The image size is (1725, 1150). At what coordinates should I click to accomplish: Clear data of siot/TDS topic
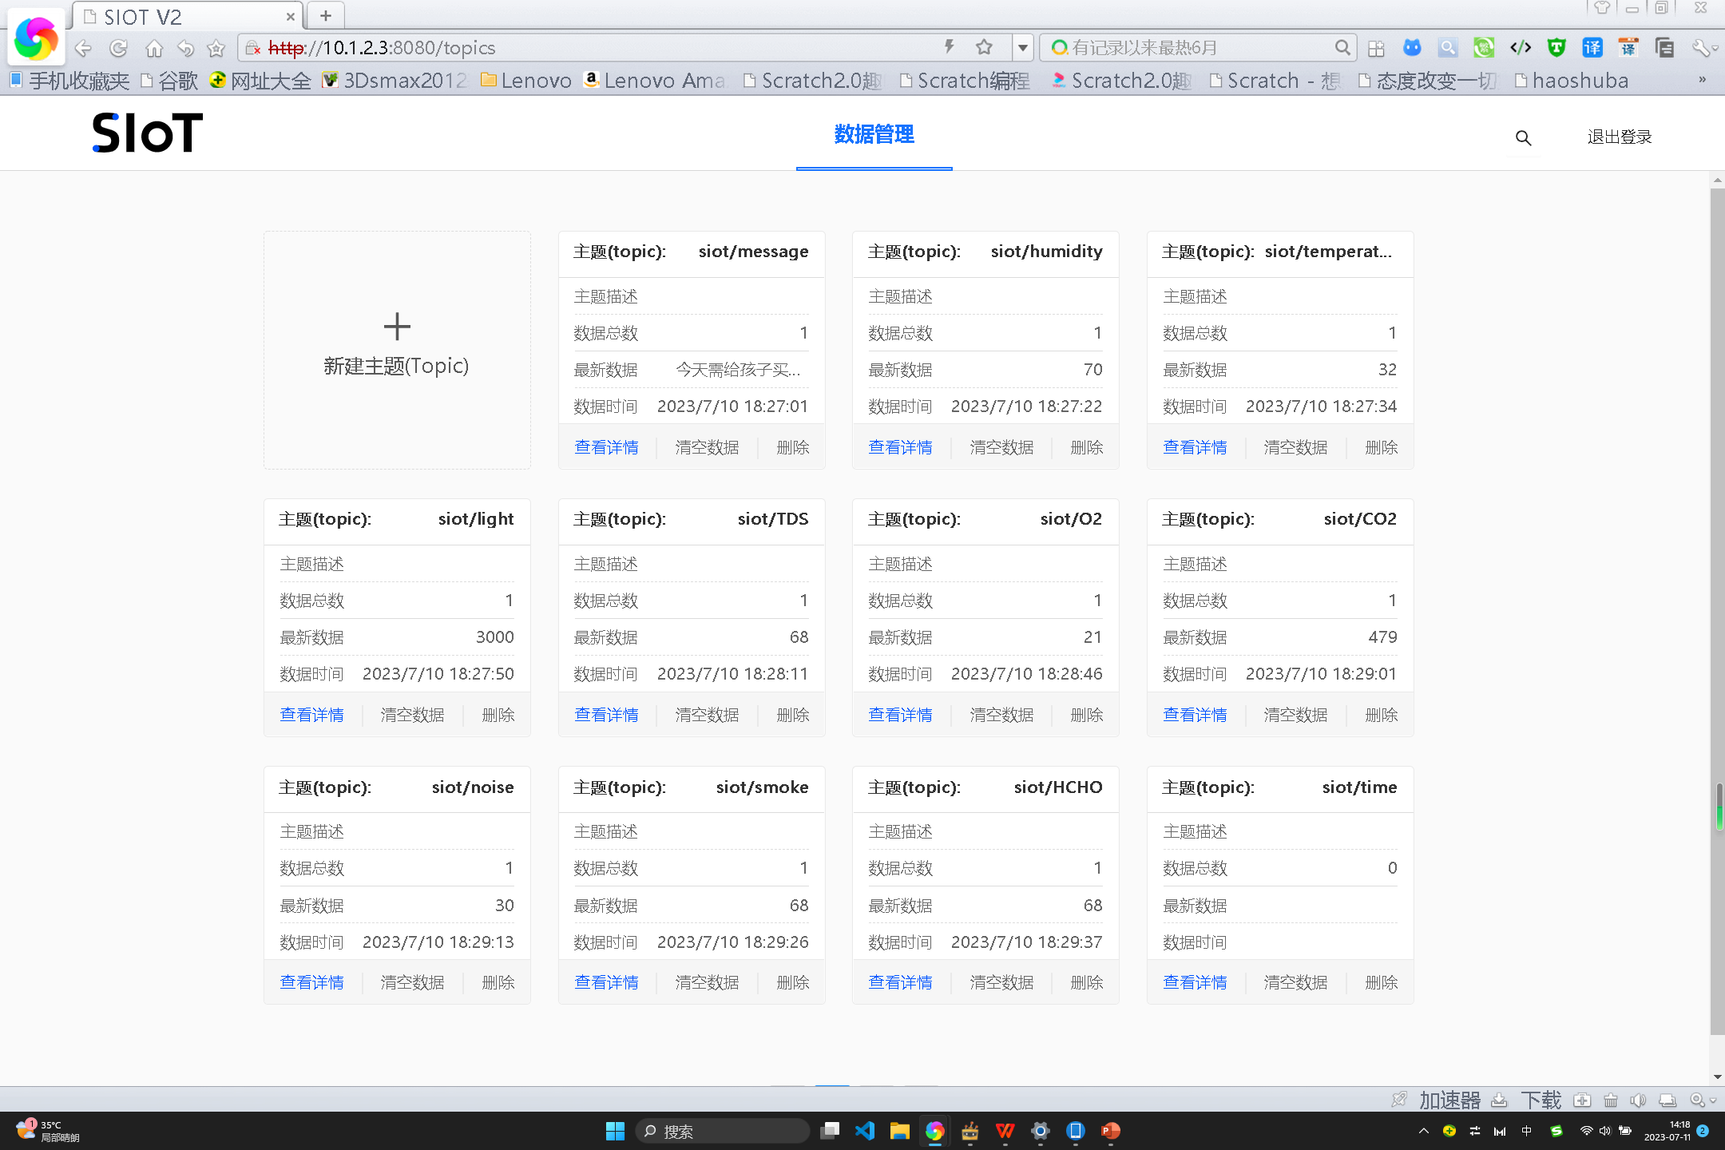click(x=707, y=715)
